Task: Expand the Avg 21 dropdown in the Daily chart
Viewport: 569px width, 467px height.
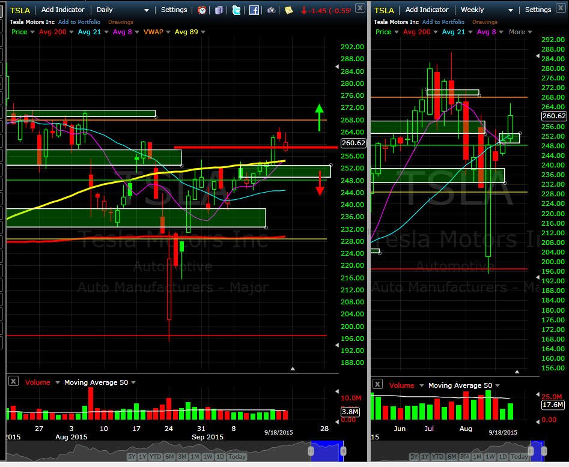Action: tap(106, 32)
